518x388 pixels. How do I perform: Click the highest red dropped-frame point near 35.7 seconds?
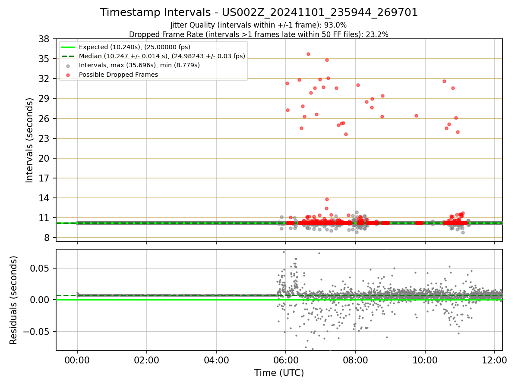click(308, 54)
